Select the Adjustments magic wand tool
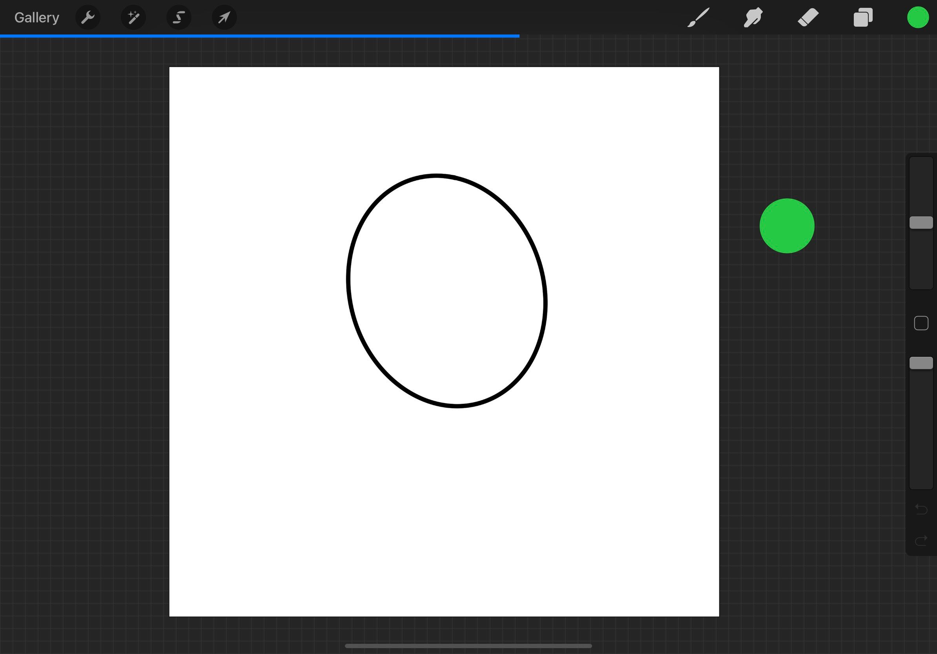 coord(133,17)
